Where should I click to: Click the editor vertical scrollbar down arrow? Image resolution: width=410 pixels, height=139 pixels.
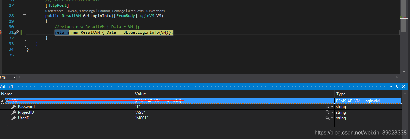point(404,71)
